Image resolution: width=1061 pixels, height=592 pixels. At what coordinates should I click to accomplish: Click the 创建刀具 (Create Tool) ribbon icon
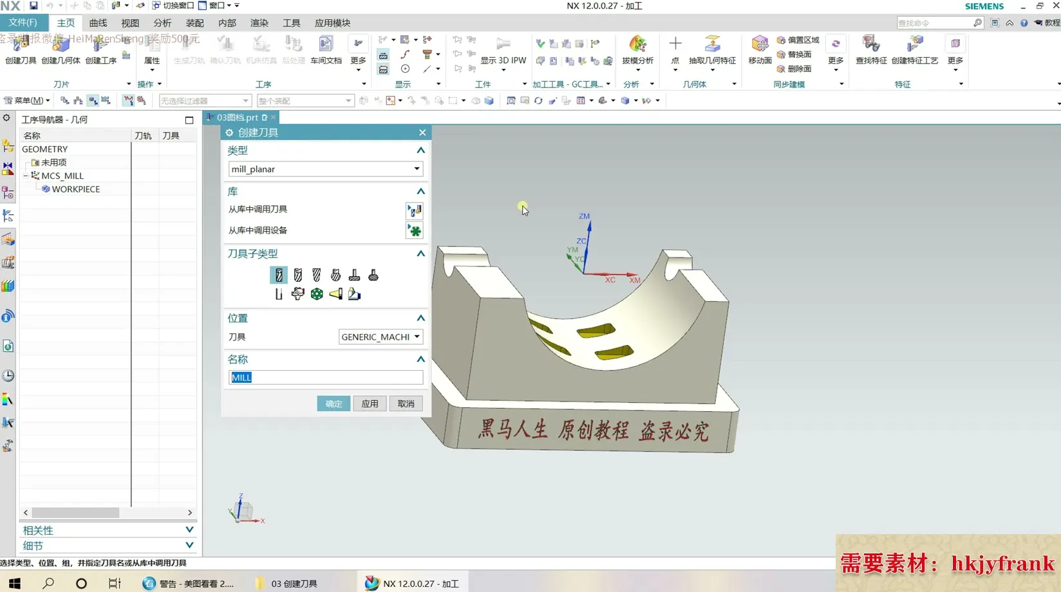pos(21,50)
